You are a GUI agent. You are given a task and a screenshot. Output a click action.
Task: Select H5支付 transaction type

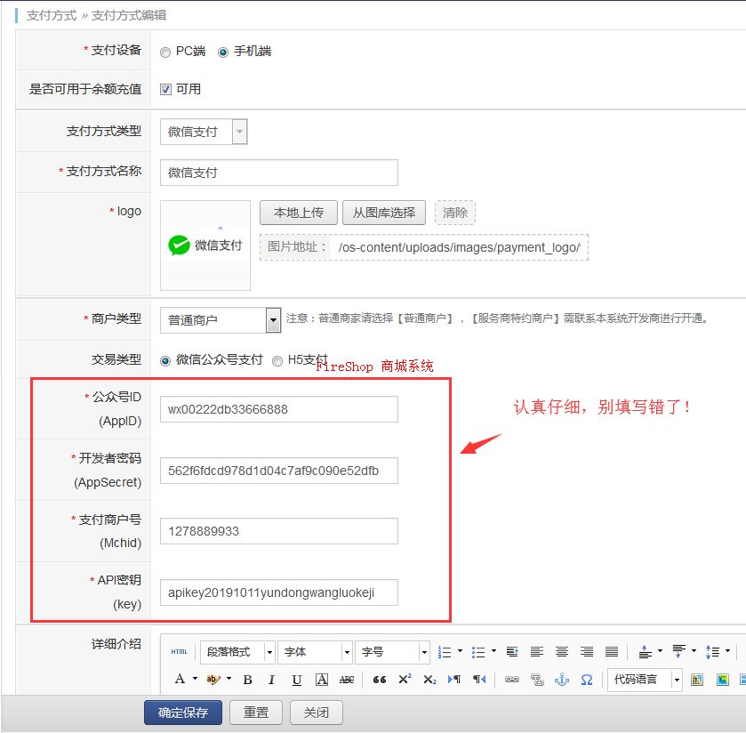(277, 361)
